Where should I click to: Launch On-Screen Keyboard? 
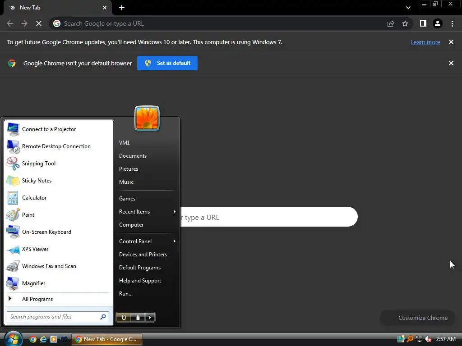(59, 232)
